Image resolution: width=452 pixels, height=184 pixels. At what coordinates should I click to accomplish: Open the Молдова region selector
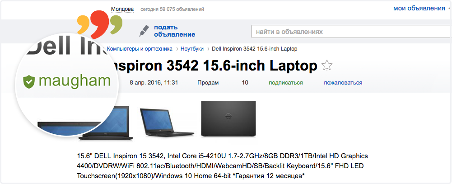[x=122, y=9]
